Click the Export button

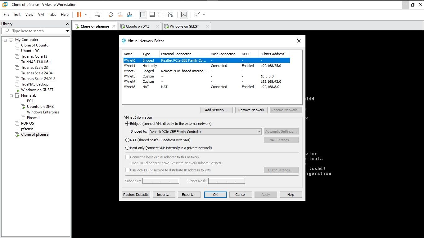tap(189, 195)
